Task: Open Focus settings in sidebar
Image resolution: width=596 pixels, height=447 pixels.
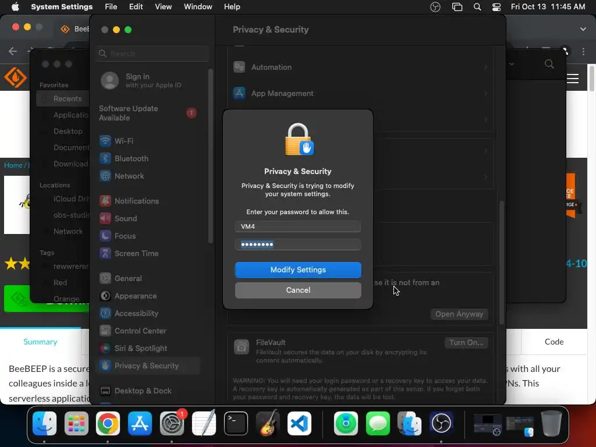Action: click(118, 236)
